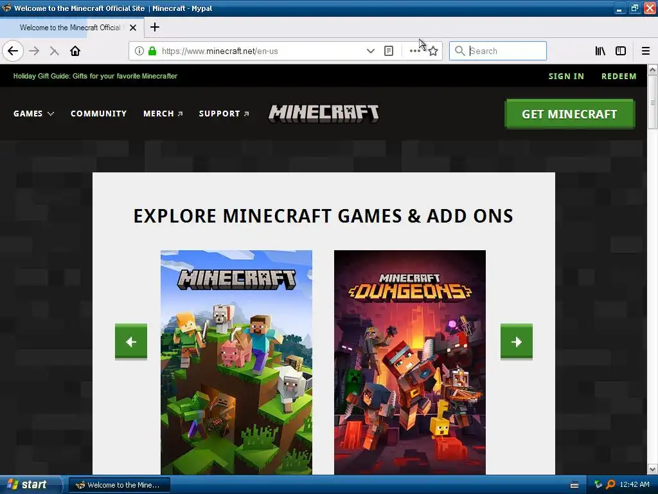Open the COMMUNITY navigation item
Viewport: 658px width, 494px height.
(x=98, y=113)
